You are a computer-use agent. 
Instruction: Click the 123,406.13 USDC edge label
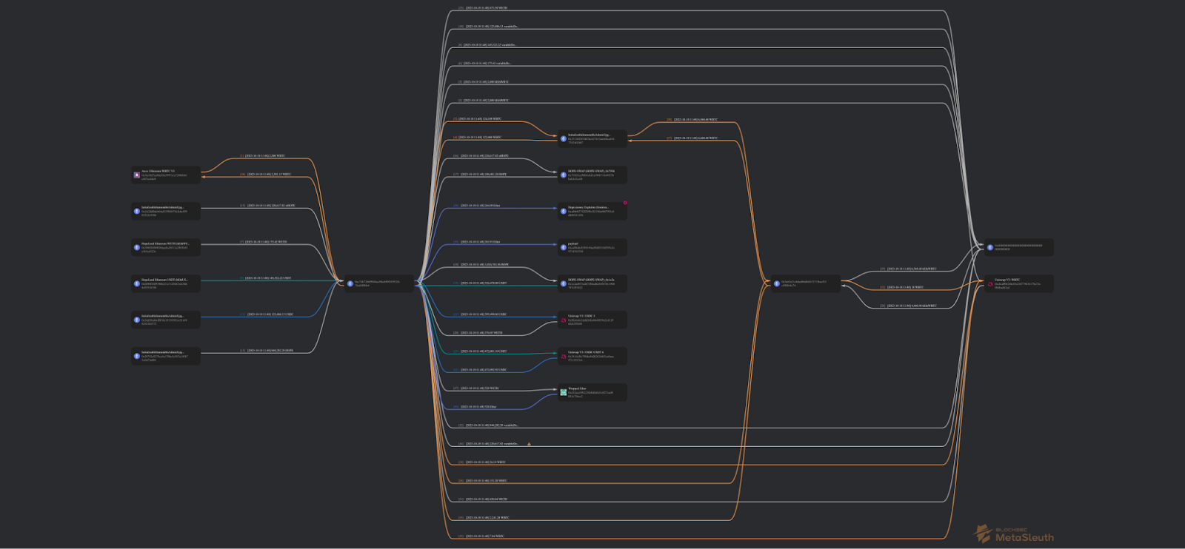click(267, 314)
